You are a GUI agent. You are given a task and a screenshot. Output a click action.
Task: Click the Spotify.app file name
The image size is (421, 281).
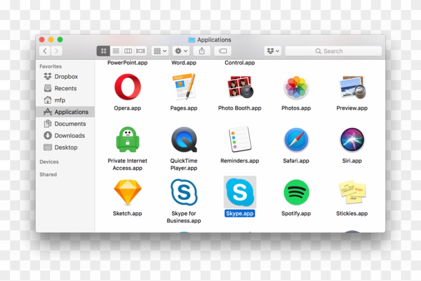[x=296, y=213]
